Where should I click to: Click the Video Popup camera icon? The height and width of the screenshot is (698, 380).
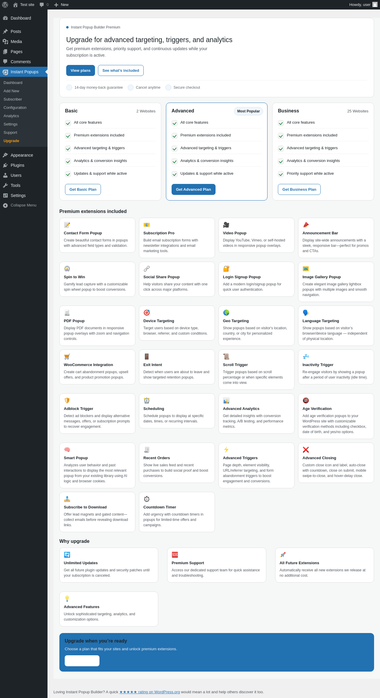pyautogui.click(x=226, y=225)
